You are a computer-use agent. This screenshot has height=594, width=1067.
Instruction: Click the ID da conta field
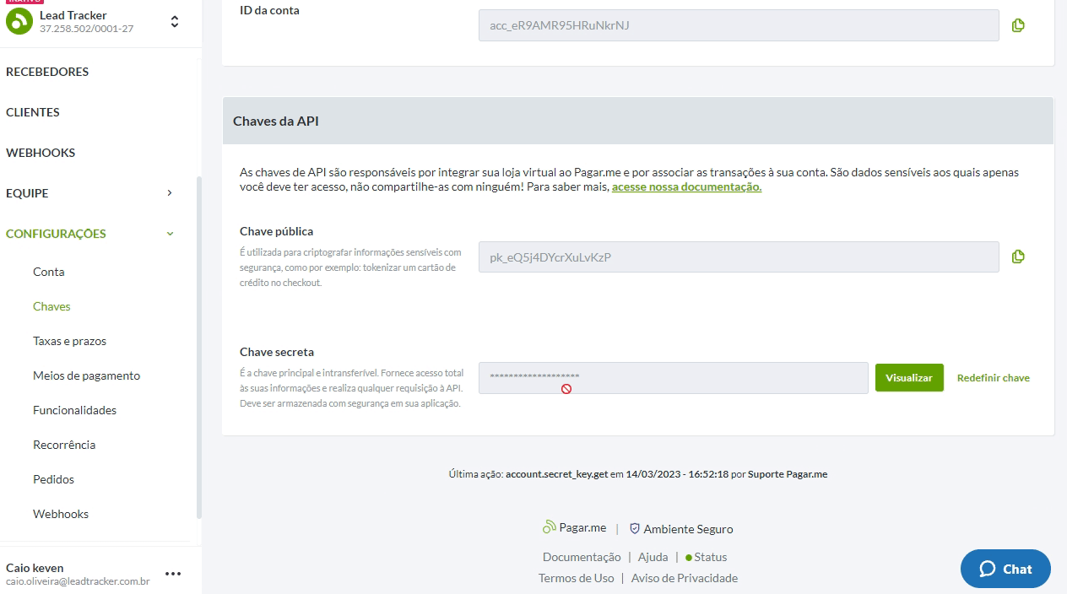[739, 25]
